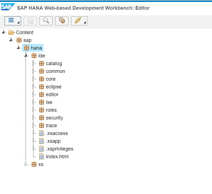Collapse the hana package node
Image resolution: width=212 pixels, height=194 pixels.
(18, 47)
